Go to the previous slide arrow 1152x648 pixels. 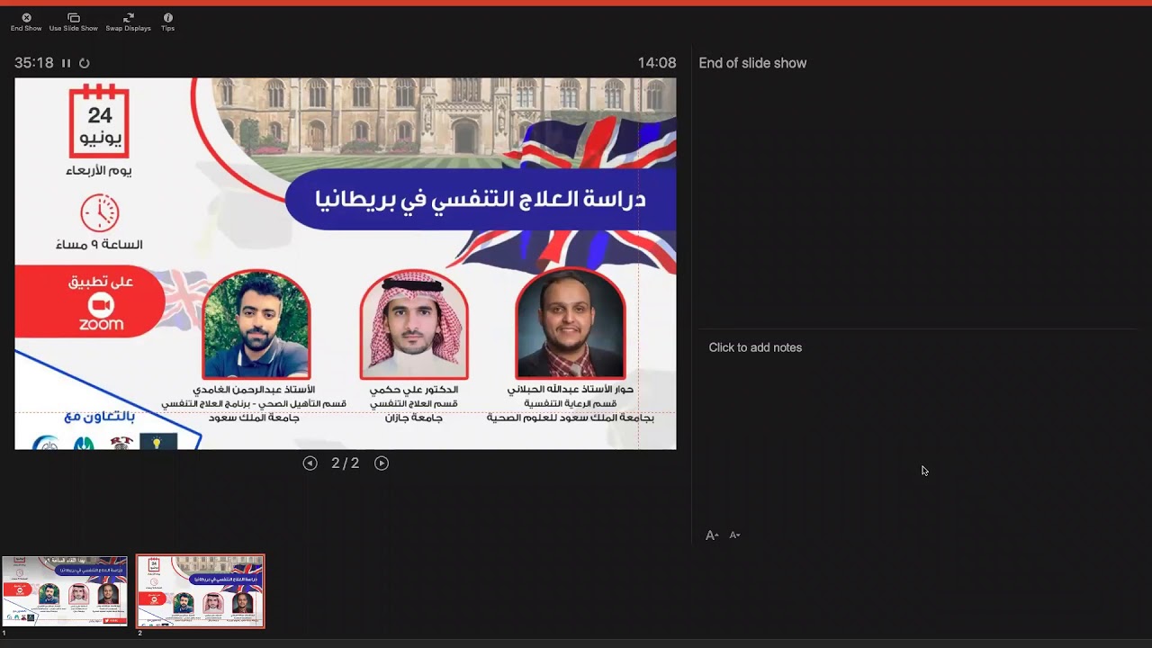pos(310,463)
